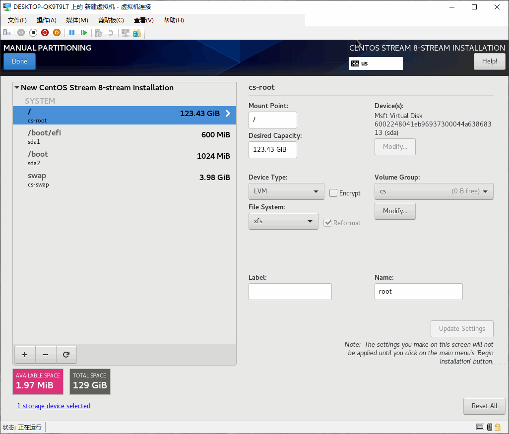Click the AVAILABLE SPACE 1.97 MiB box
Screen dimensions: 509x434
coord(38,381)
